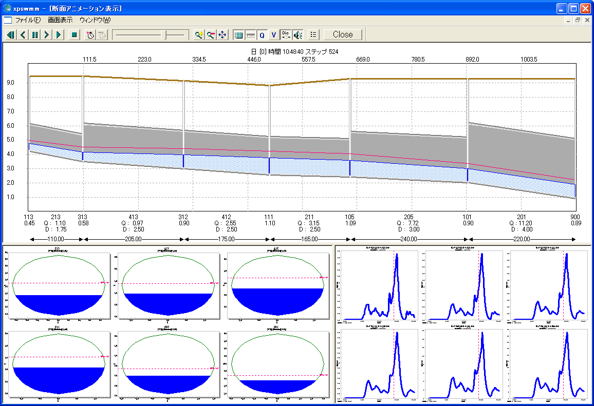Stop the animation playback
The width and height of the screenshot is (594, 406).
point(74,35)
